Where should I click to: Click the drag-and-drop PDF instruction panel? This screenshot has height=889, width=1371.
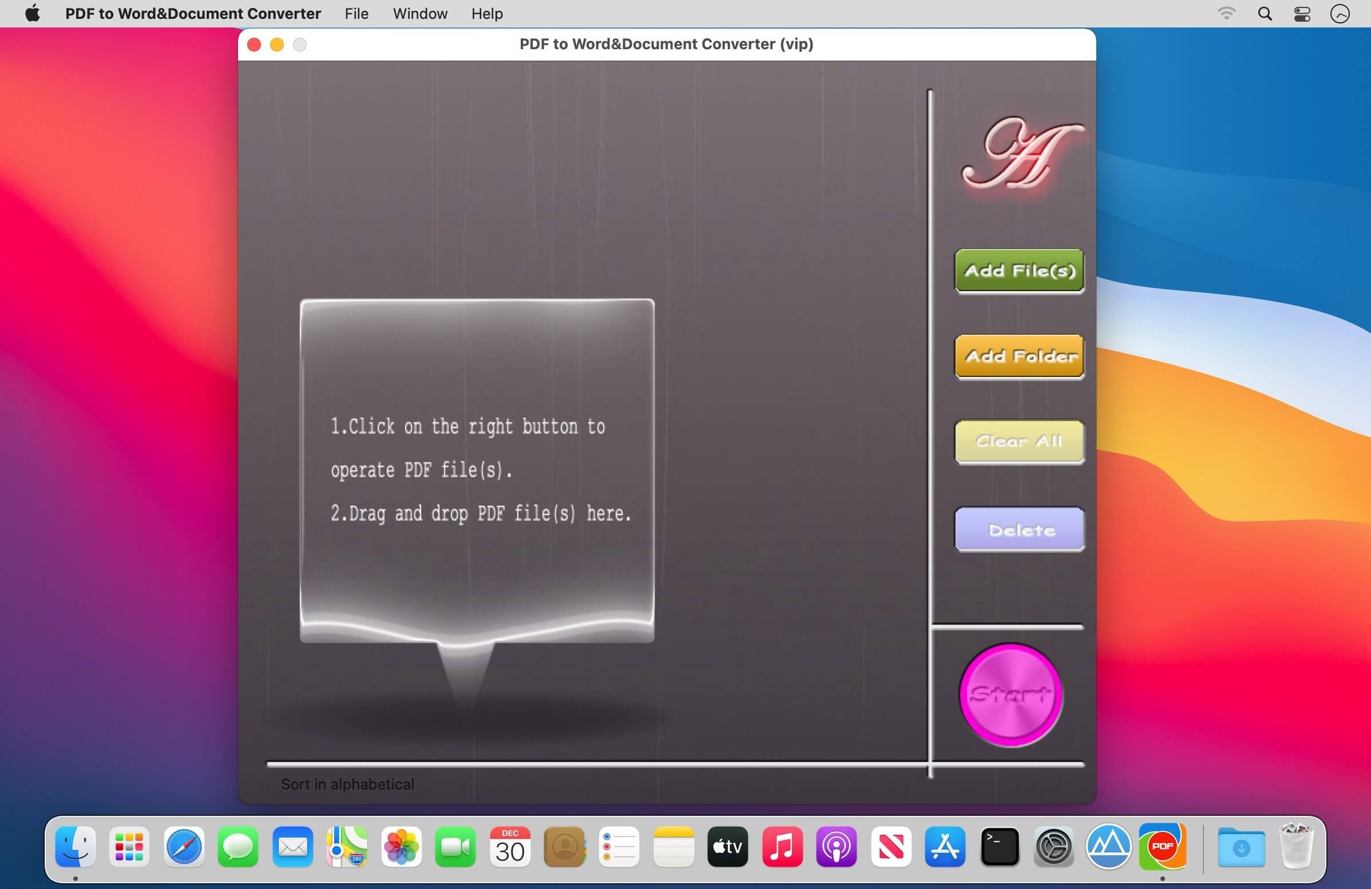pyautogui.click(x=477, y=471)
